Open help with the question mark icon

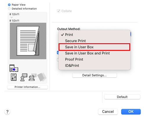(7, 112)
